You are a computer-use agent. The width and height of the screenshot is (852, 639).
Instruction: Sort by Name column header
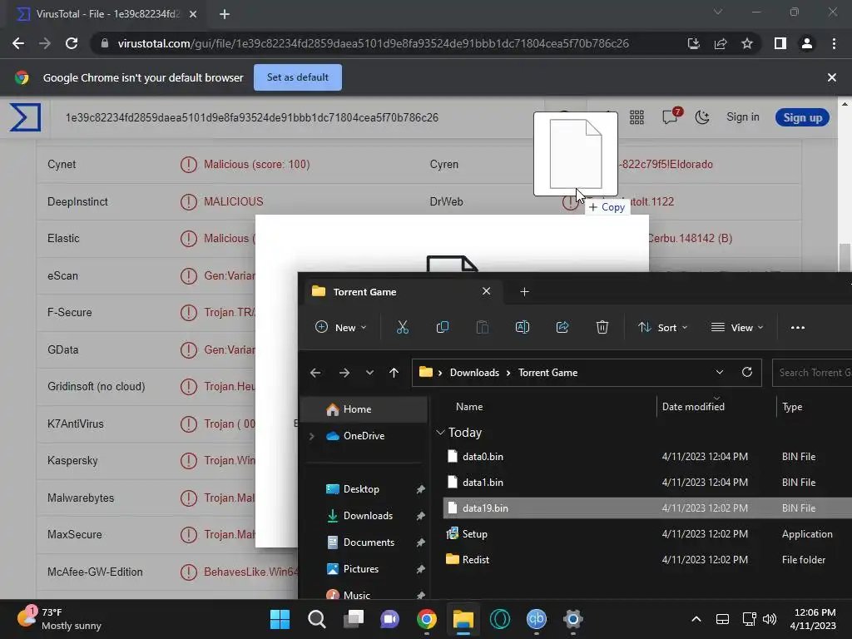[469, 406]
